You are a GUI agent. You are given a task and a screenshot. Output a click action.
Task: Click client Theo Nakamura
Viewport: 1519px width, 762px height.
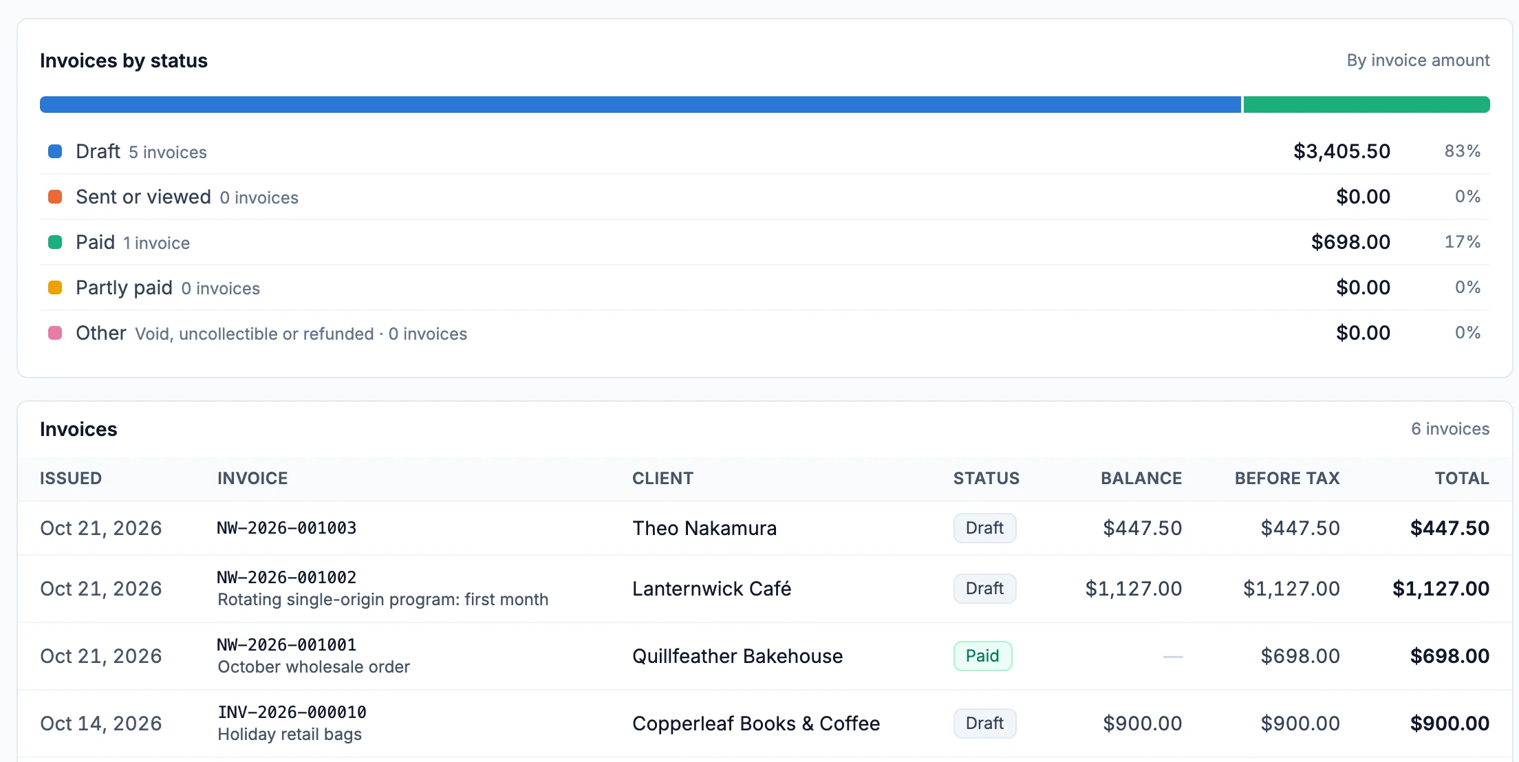(704, 528)
